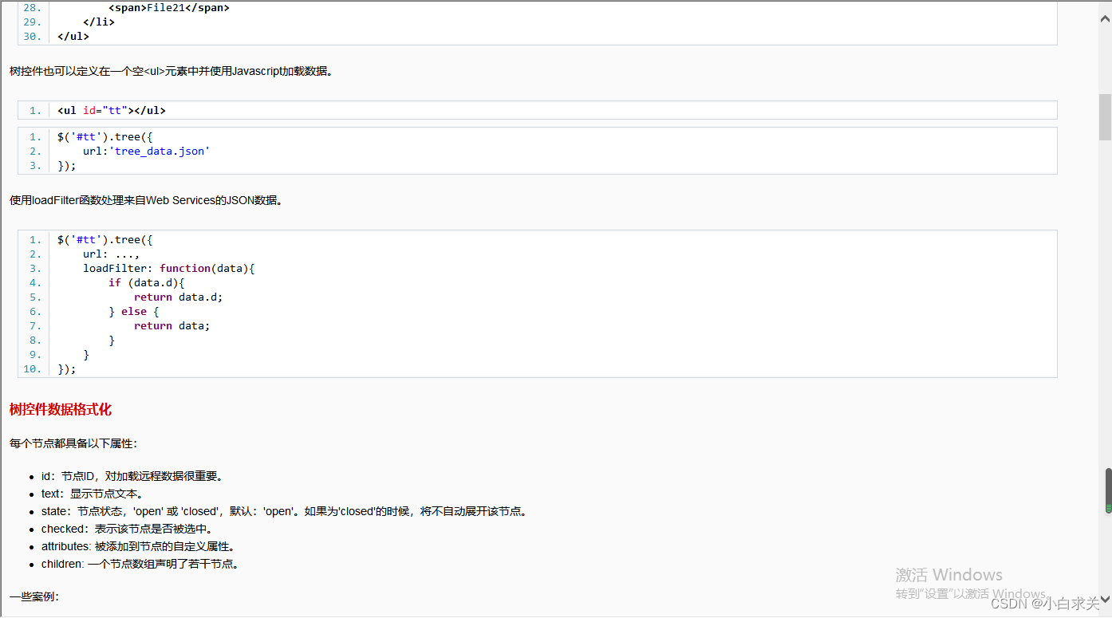Click line number 10 in the loadFilter code block
1112x618 pixels.
click(x=32, y=368)
